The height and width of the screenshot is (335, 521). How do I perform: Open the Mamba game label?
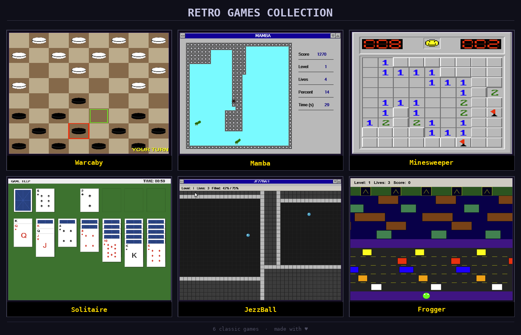click(260, 163)
